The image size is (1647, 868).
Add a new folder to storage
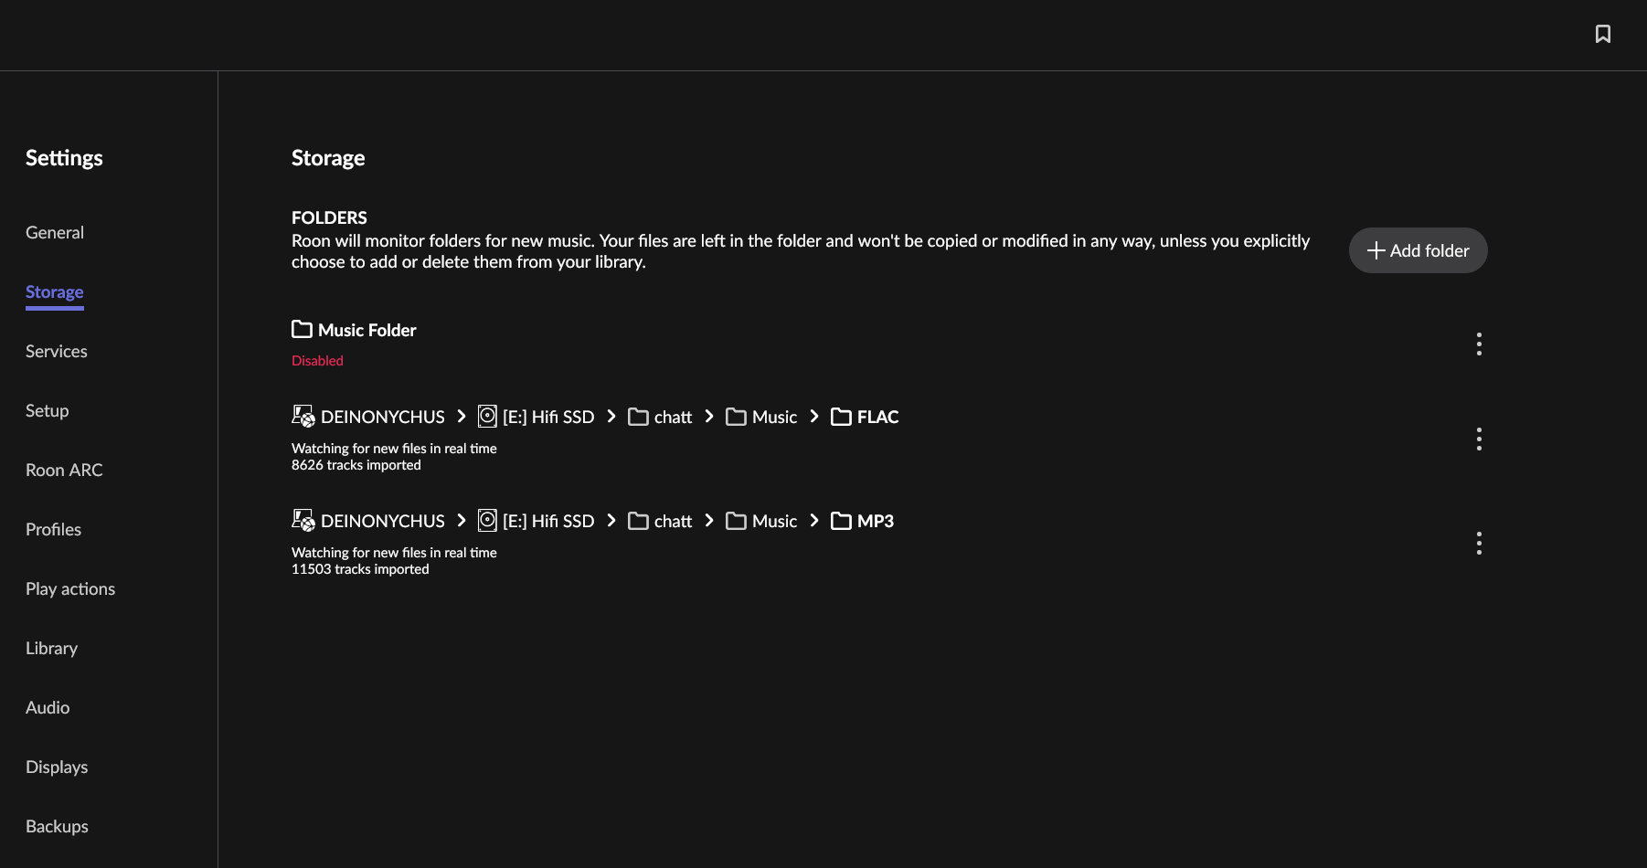[x=1418, y=250]
